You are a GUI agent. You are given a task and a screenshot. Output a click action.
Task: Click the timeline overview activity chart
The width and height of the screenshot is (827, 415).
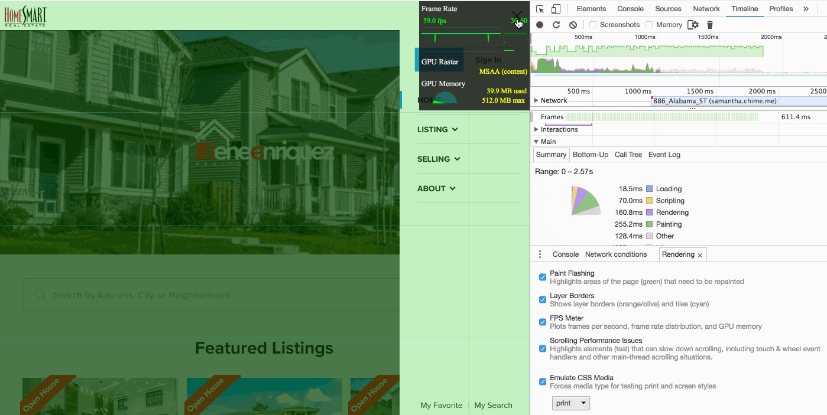point(648,58)
